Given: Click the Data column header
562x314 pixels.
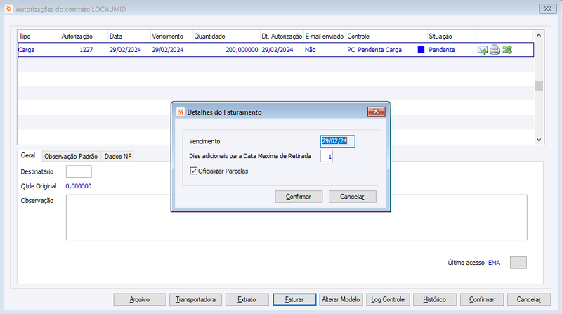Looking at the screenshot, I should 129,37.
